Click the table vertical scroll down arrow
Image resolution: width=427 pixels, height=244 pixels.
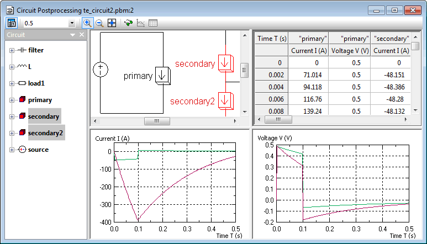coord(415,110)
